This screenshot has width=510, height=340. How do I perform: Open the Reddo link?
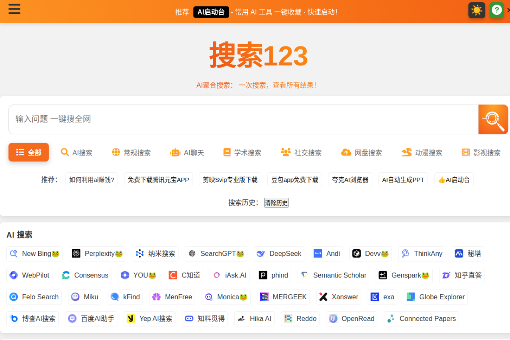point(300,319)
